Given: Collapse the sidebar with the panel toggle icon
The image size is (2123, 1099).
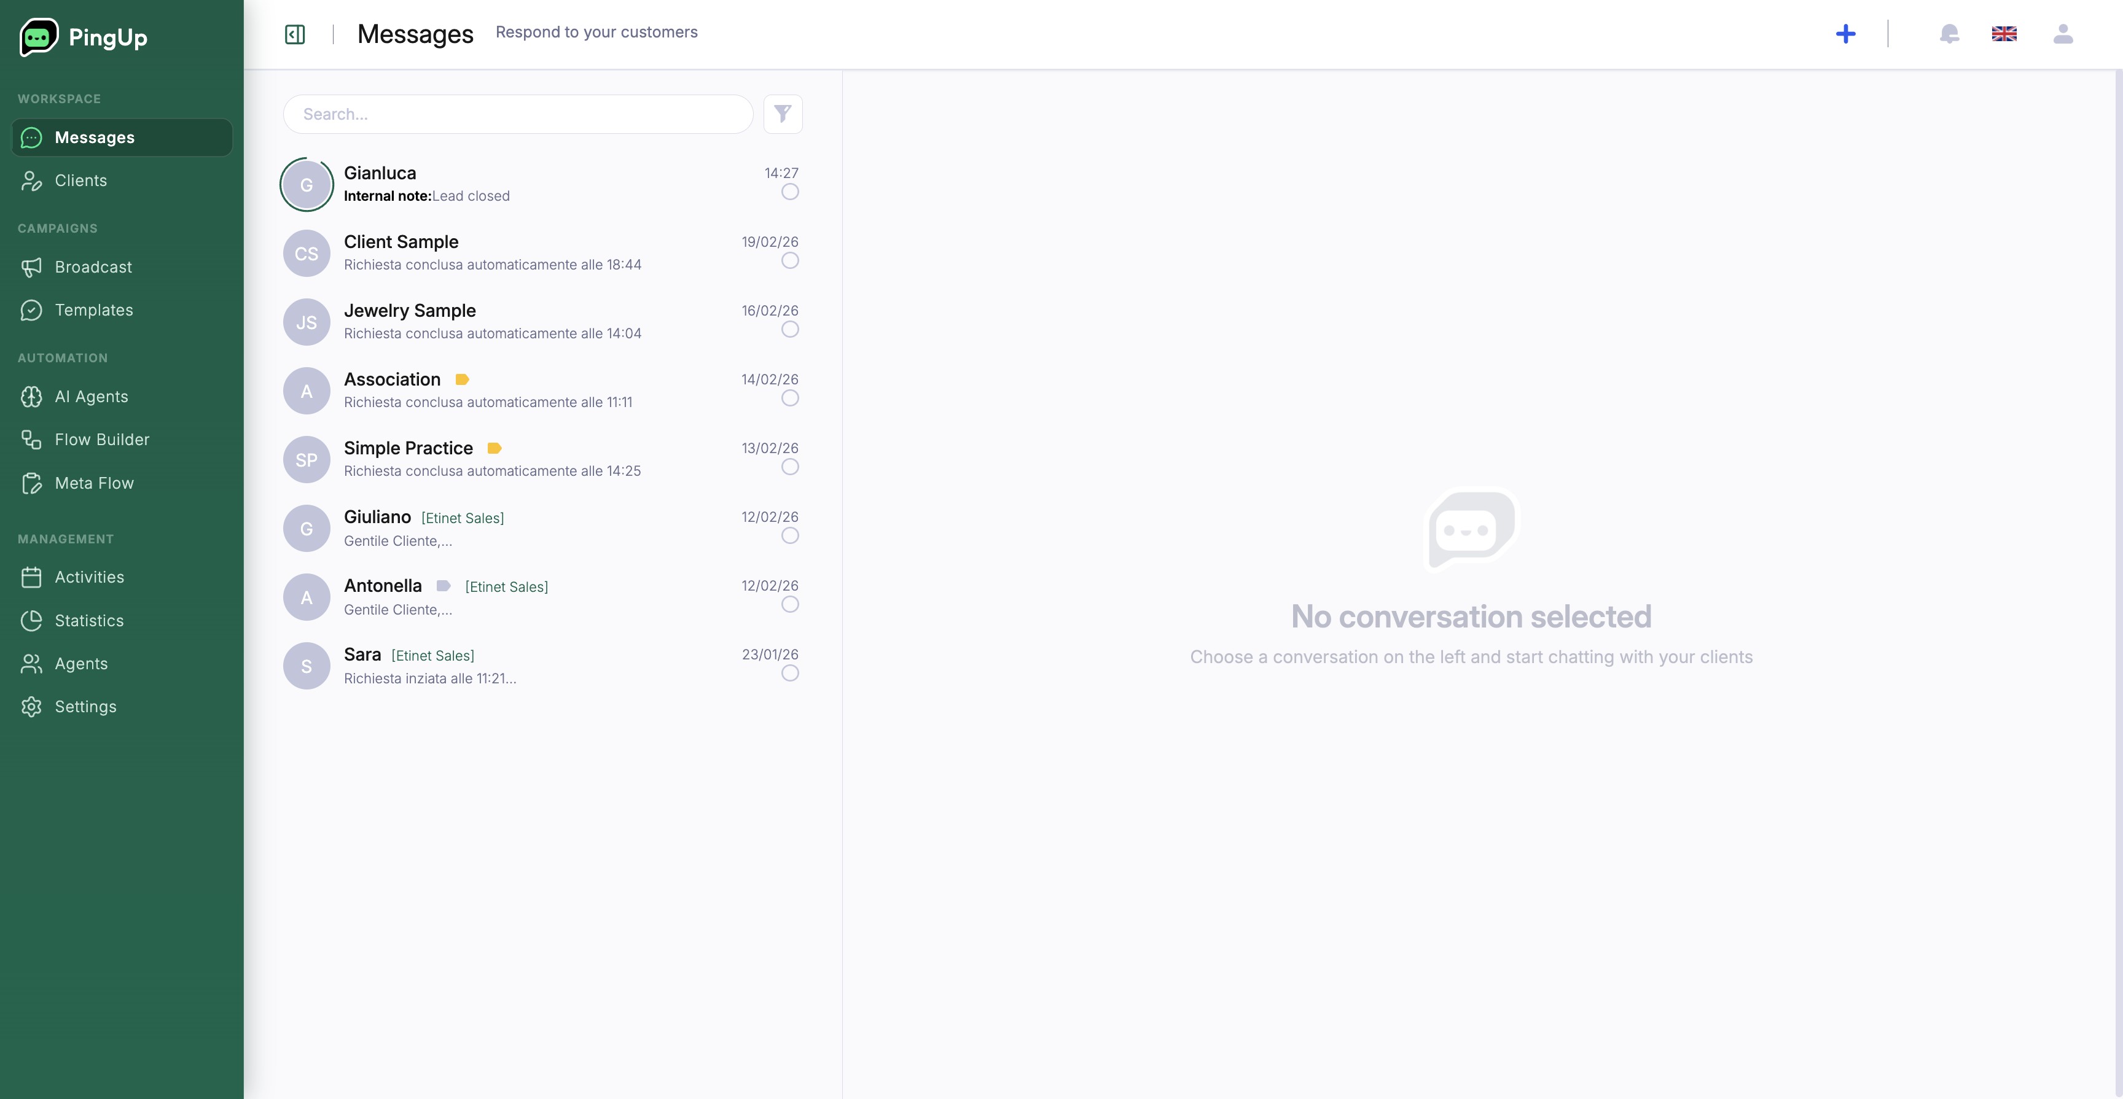Looking at the screenshot, I should tap(294, 34).
